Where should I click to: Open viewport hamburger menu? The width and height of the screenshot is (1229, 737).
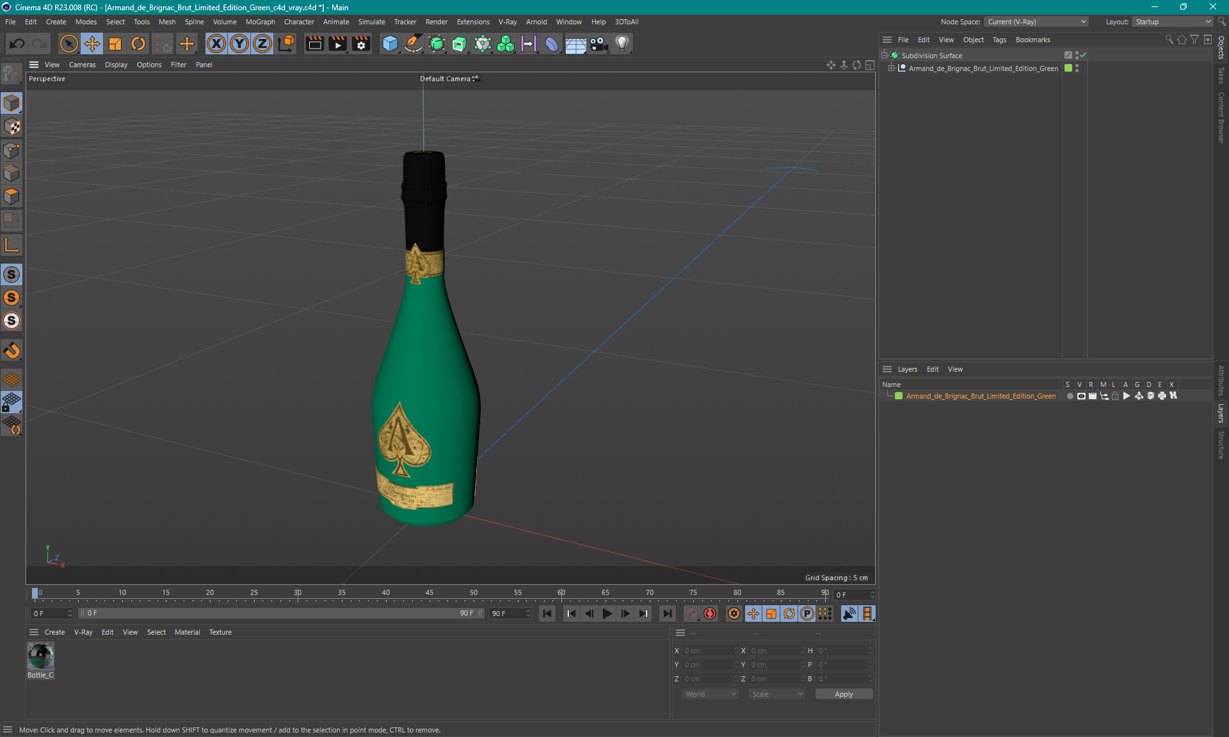point(34,65)
